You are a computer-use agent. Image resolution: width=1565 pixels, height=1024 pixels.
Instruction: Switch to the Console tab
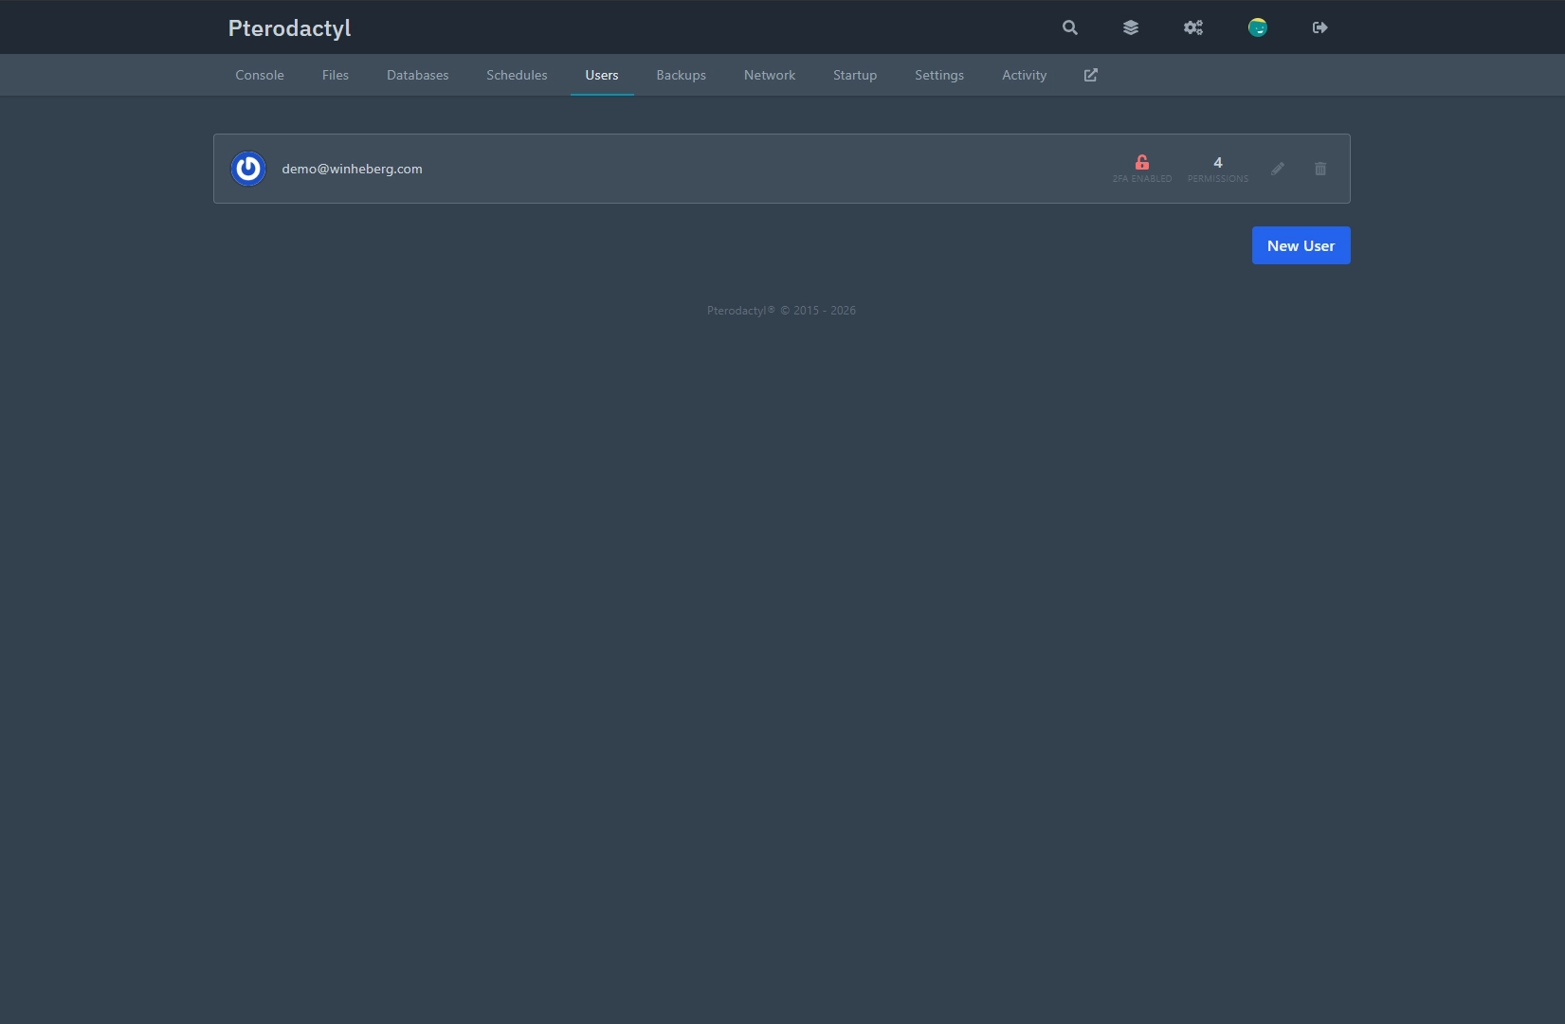[260, 75]
